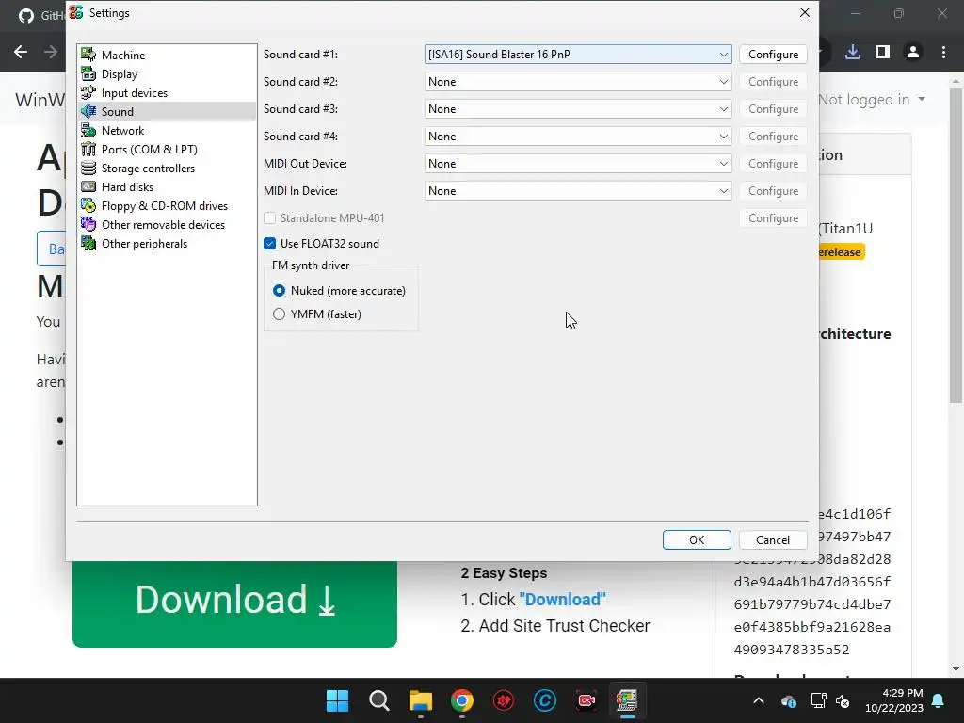Image resolution: width=964 pixels, height=723 pixels.
Task: Select Nuked (more accurate) radio button
Action: coord(279,290)
